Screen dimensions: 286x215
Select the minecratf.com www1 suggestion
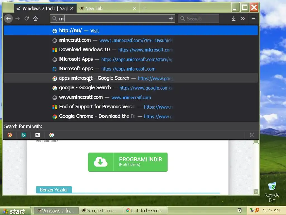click(131, 40)
